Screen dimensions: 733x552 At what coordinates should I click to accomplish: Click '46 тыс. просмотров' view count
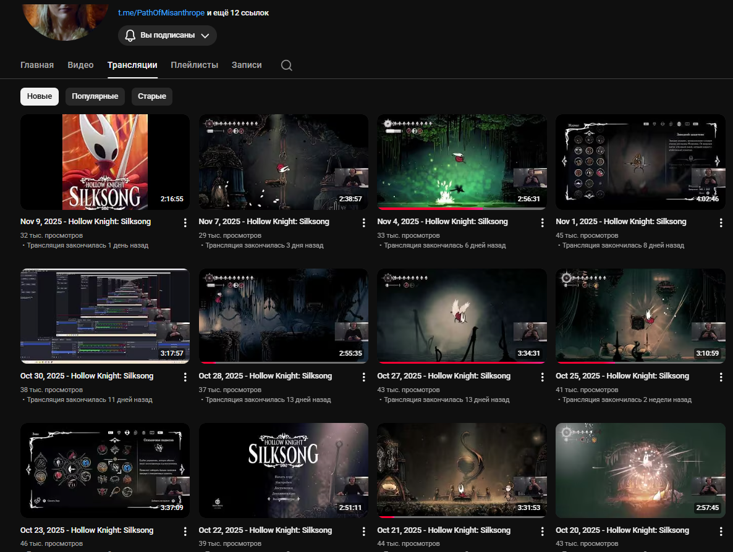pos(51,543)
